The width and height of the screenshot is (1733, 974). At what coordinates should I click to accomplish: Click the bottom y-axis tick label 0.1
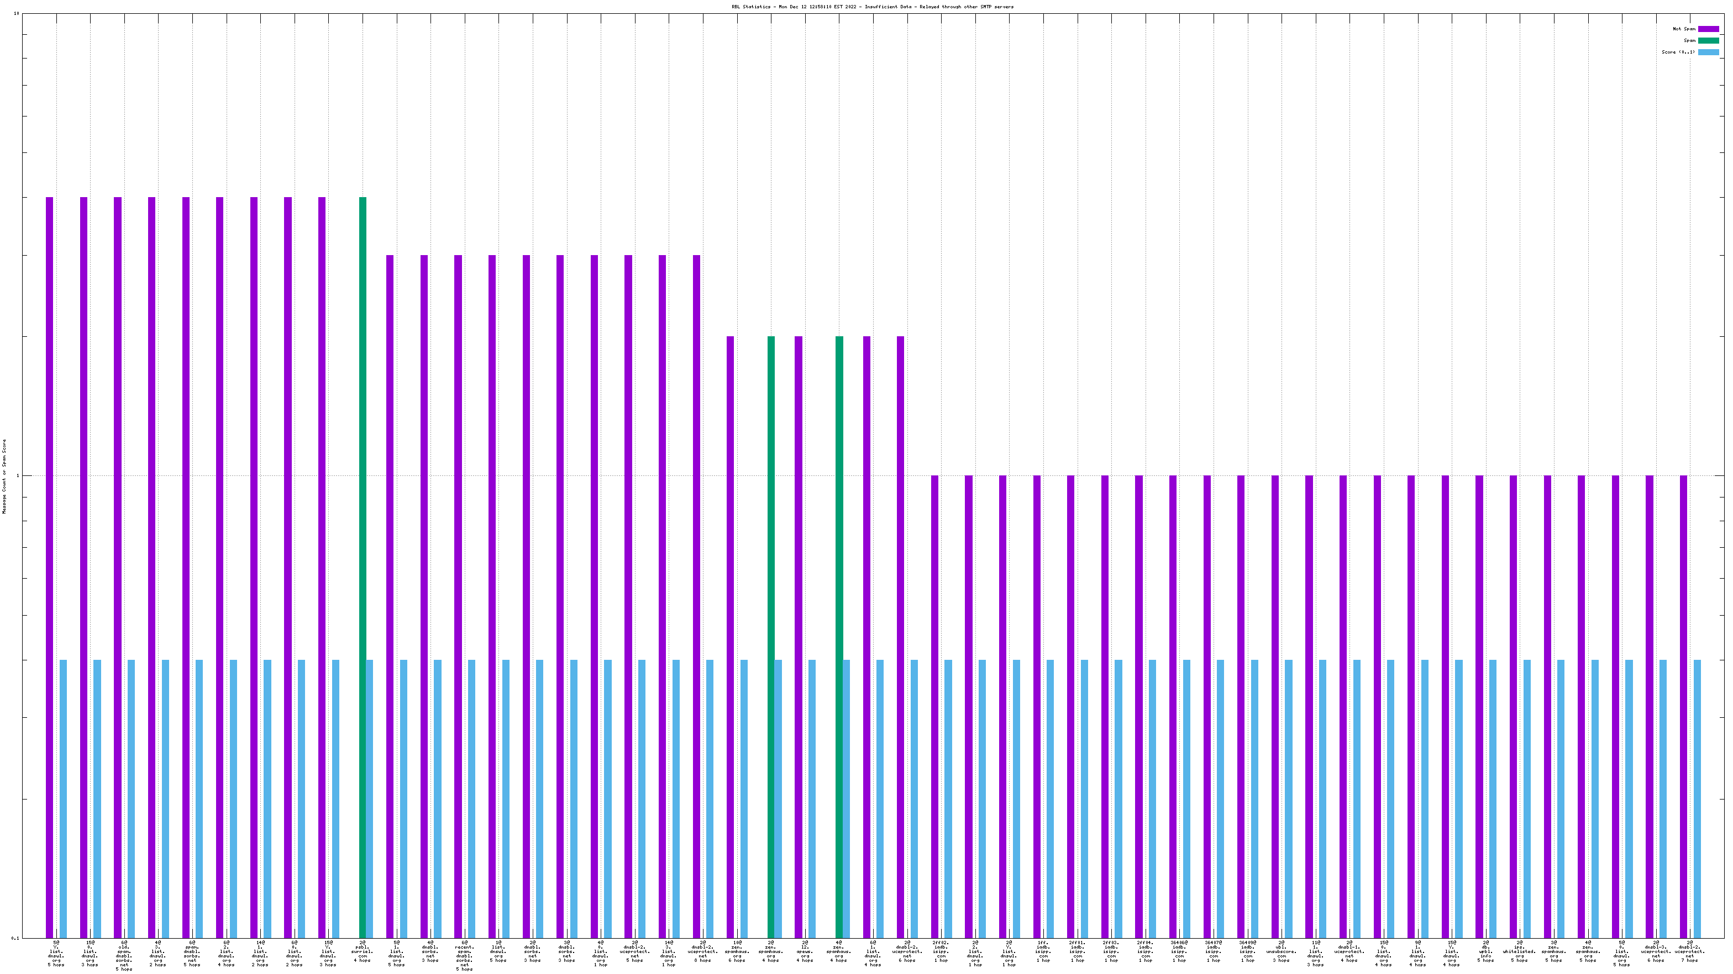15,938
